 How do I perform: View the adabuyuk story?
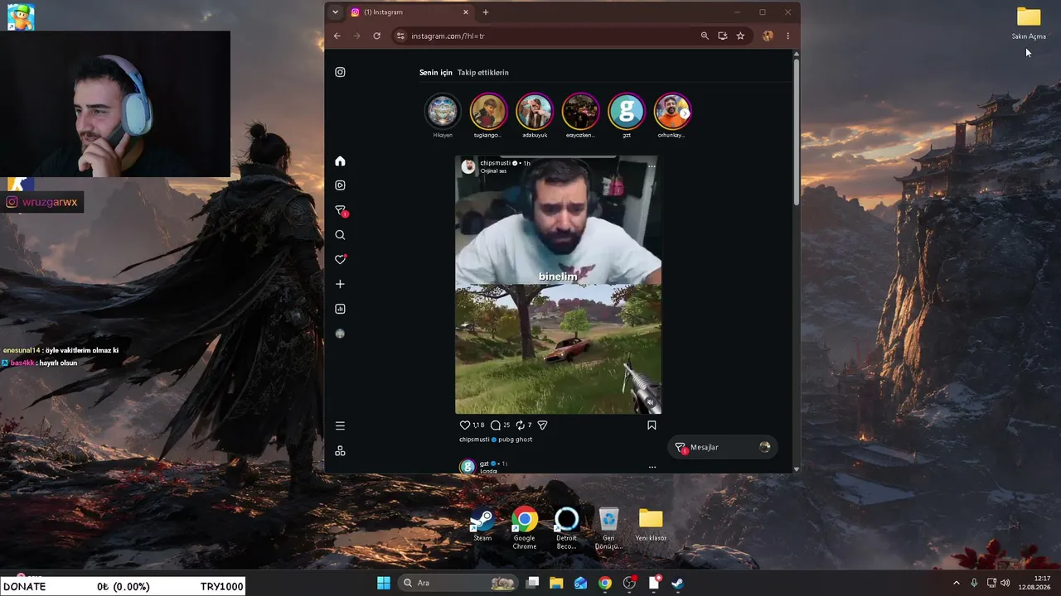[x=535, y=112]
